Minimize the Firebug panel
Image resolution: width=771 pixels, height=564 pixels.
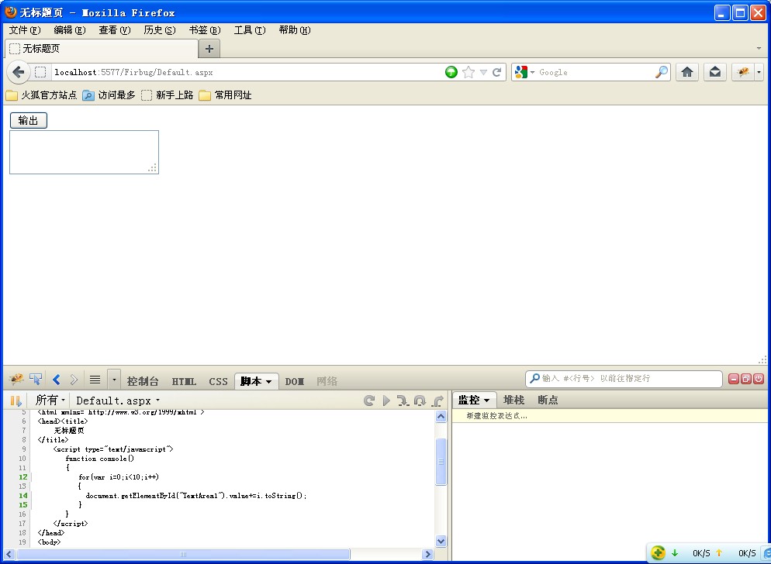(x=734, y=378)
